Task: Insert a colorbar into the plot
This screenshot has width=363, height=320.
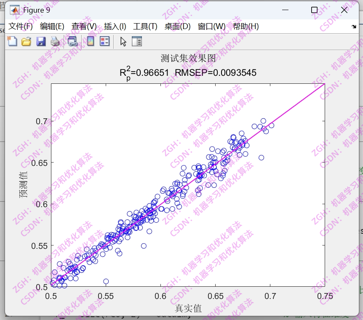Action: [90, 41]
